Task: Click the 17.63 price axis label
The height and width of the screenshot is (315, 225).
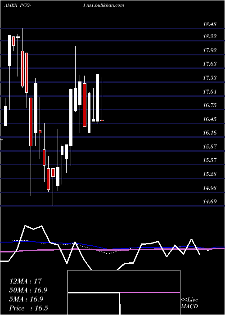Action: pos(210,64)
